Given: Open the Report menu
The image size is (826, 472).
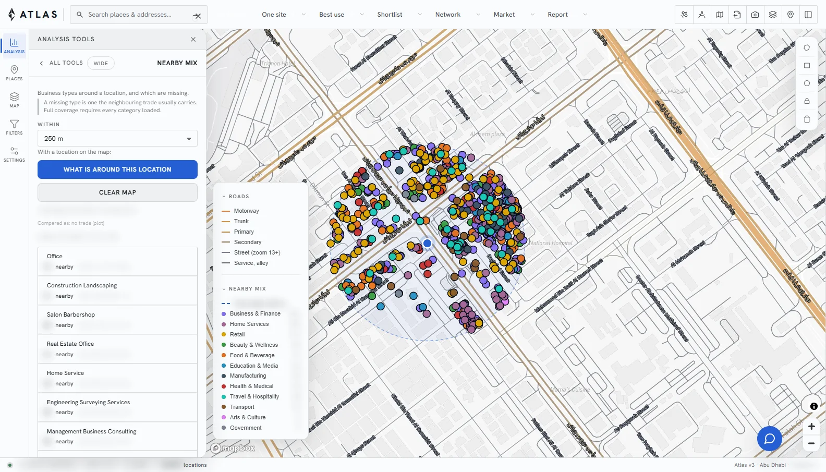Looking at the screenshot, I should click(x=567, y=15).
